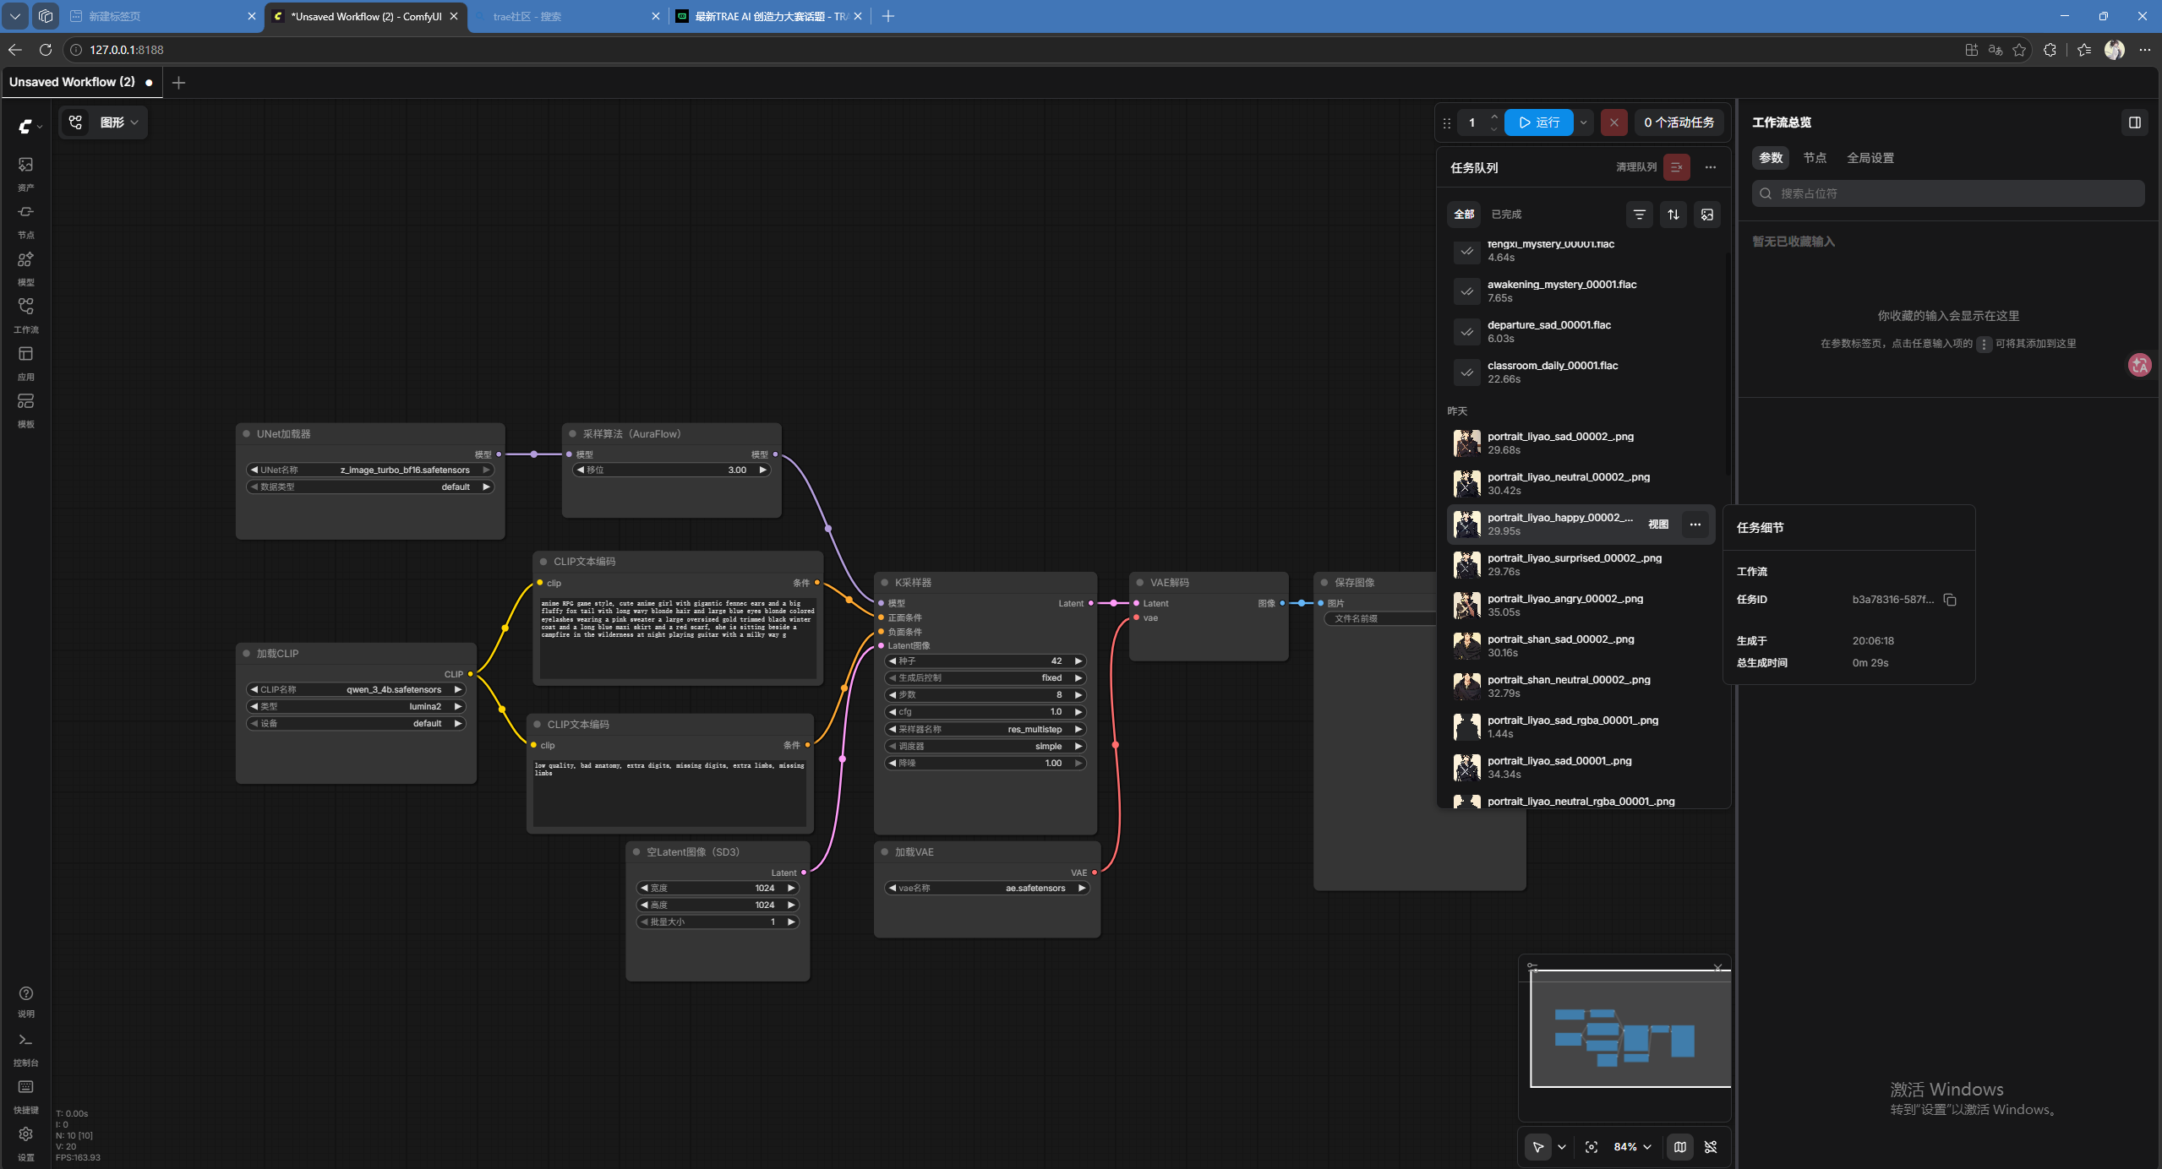Viewport: 2162px width, 1169px height.
Task: Click the blue 运行 run button
Action: [x=1539, y=122]
